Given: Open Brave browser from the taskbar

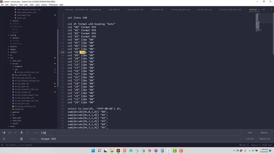Looking at the screenshot, I should pyautogui.click(x=125, y=151).
